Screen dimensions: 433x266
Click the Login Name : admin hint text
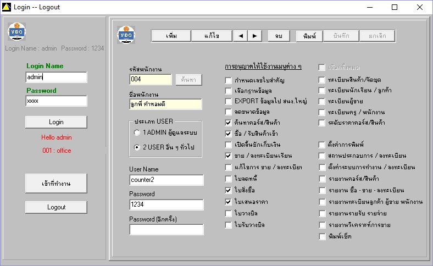point(31,48)
